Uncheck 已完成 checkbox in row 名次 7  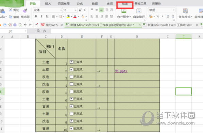coord(71,106)
